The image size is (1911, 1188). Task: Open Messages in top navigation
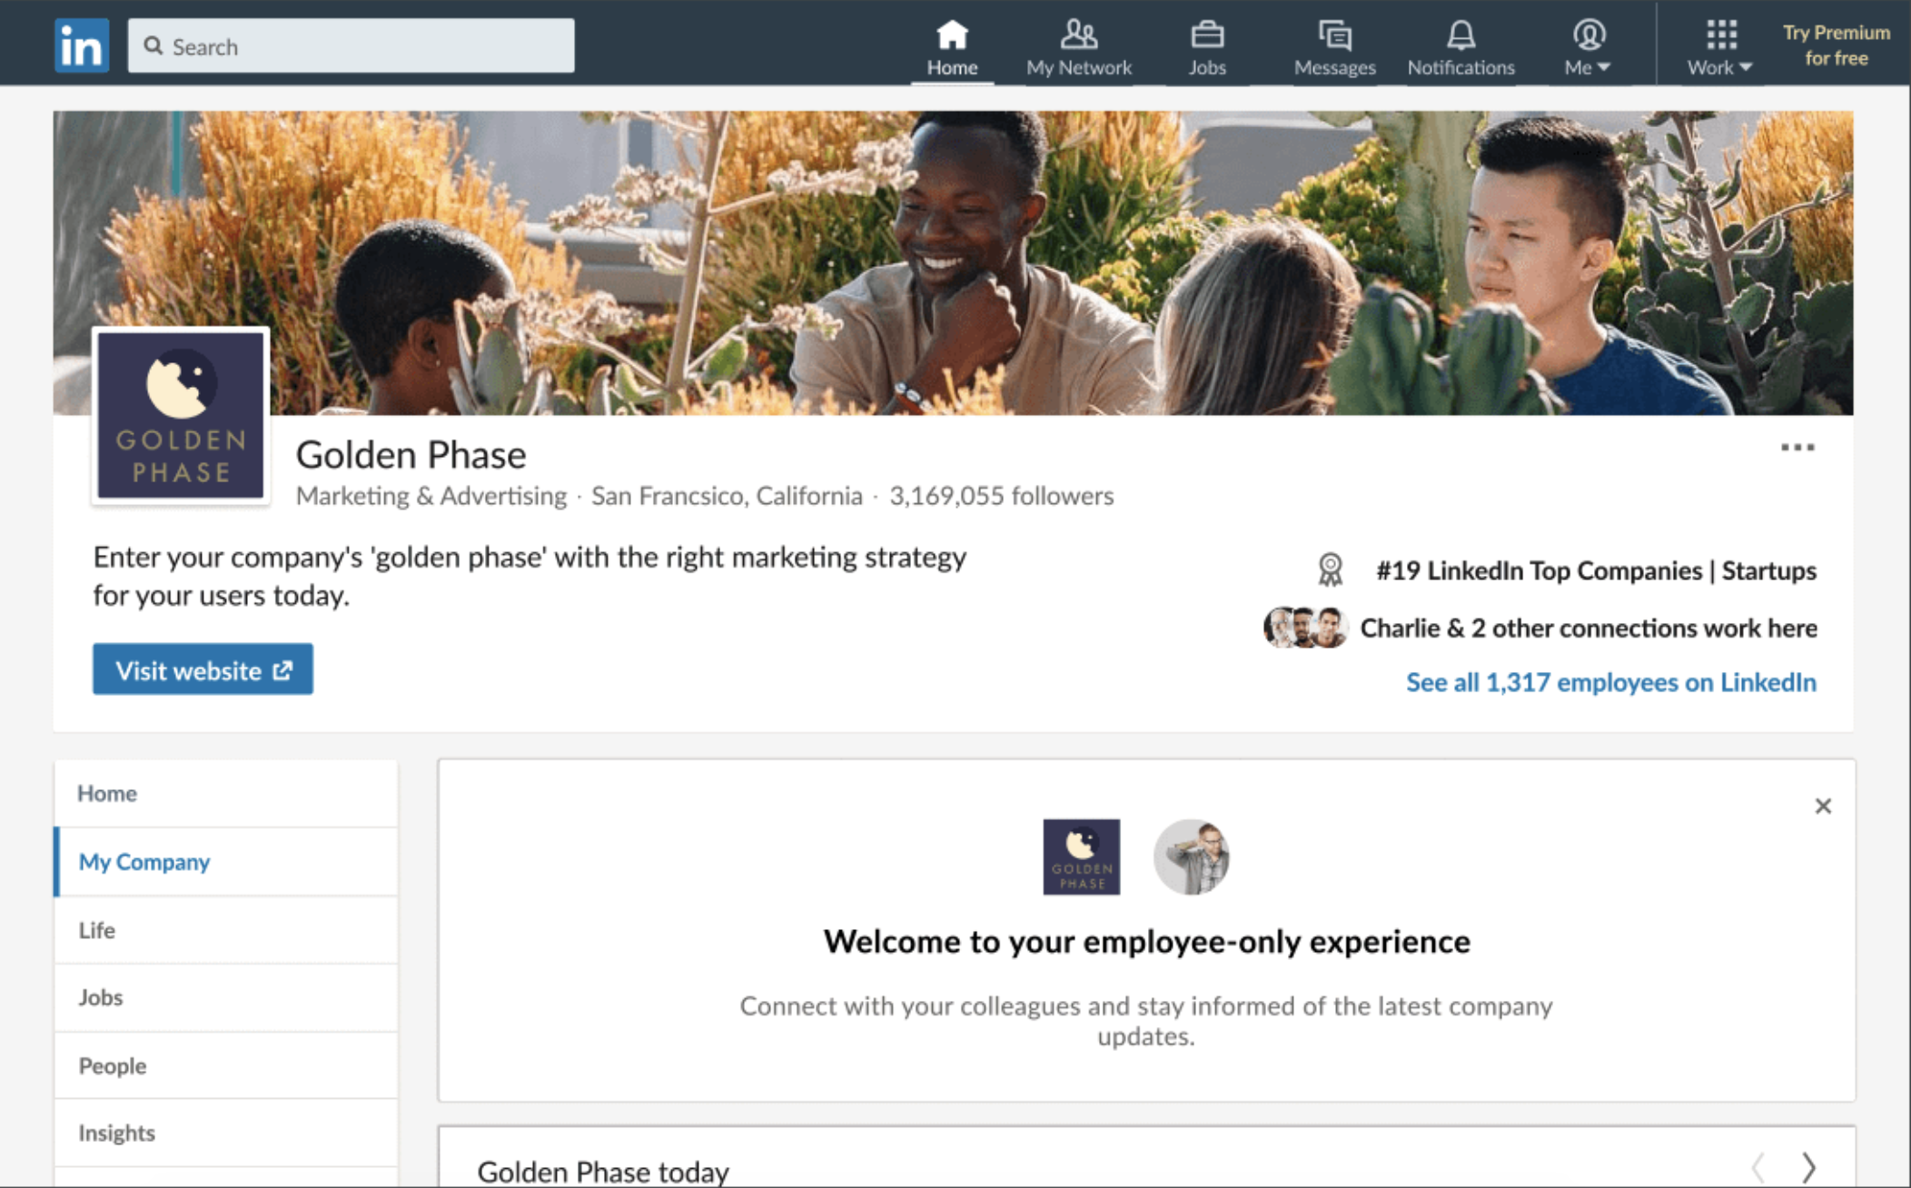[x=1334, y=47]
